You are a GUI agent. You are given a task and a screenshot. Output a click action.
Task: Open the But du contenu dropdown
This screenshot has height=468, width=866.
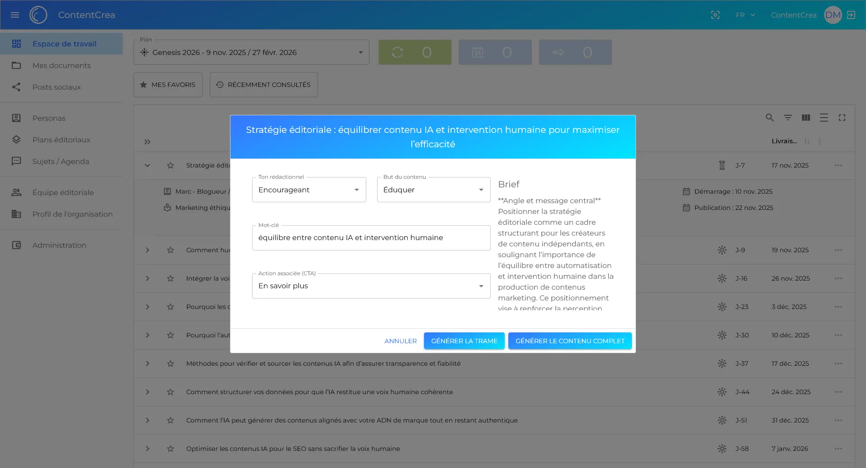click(433, 190)
